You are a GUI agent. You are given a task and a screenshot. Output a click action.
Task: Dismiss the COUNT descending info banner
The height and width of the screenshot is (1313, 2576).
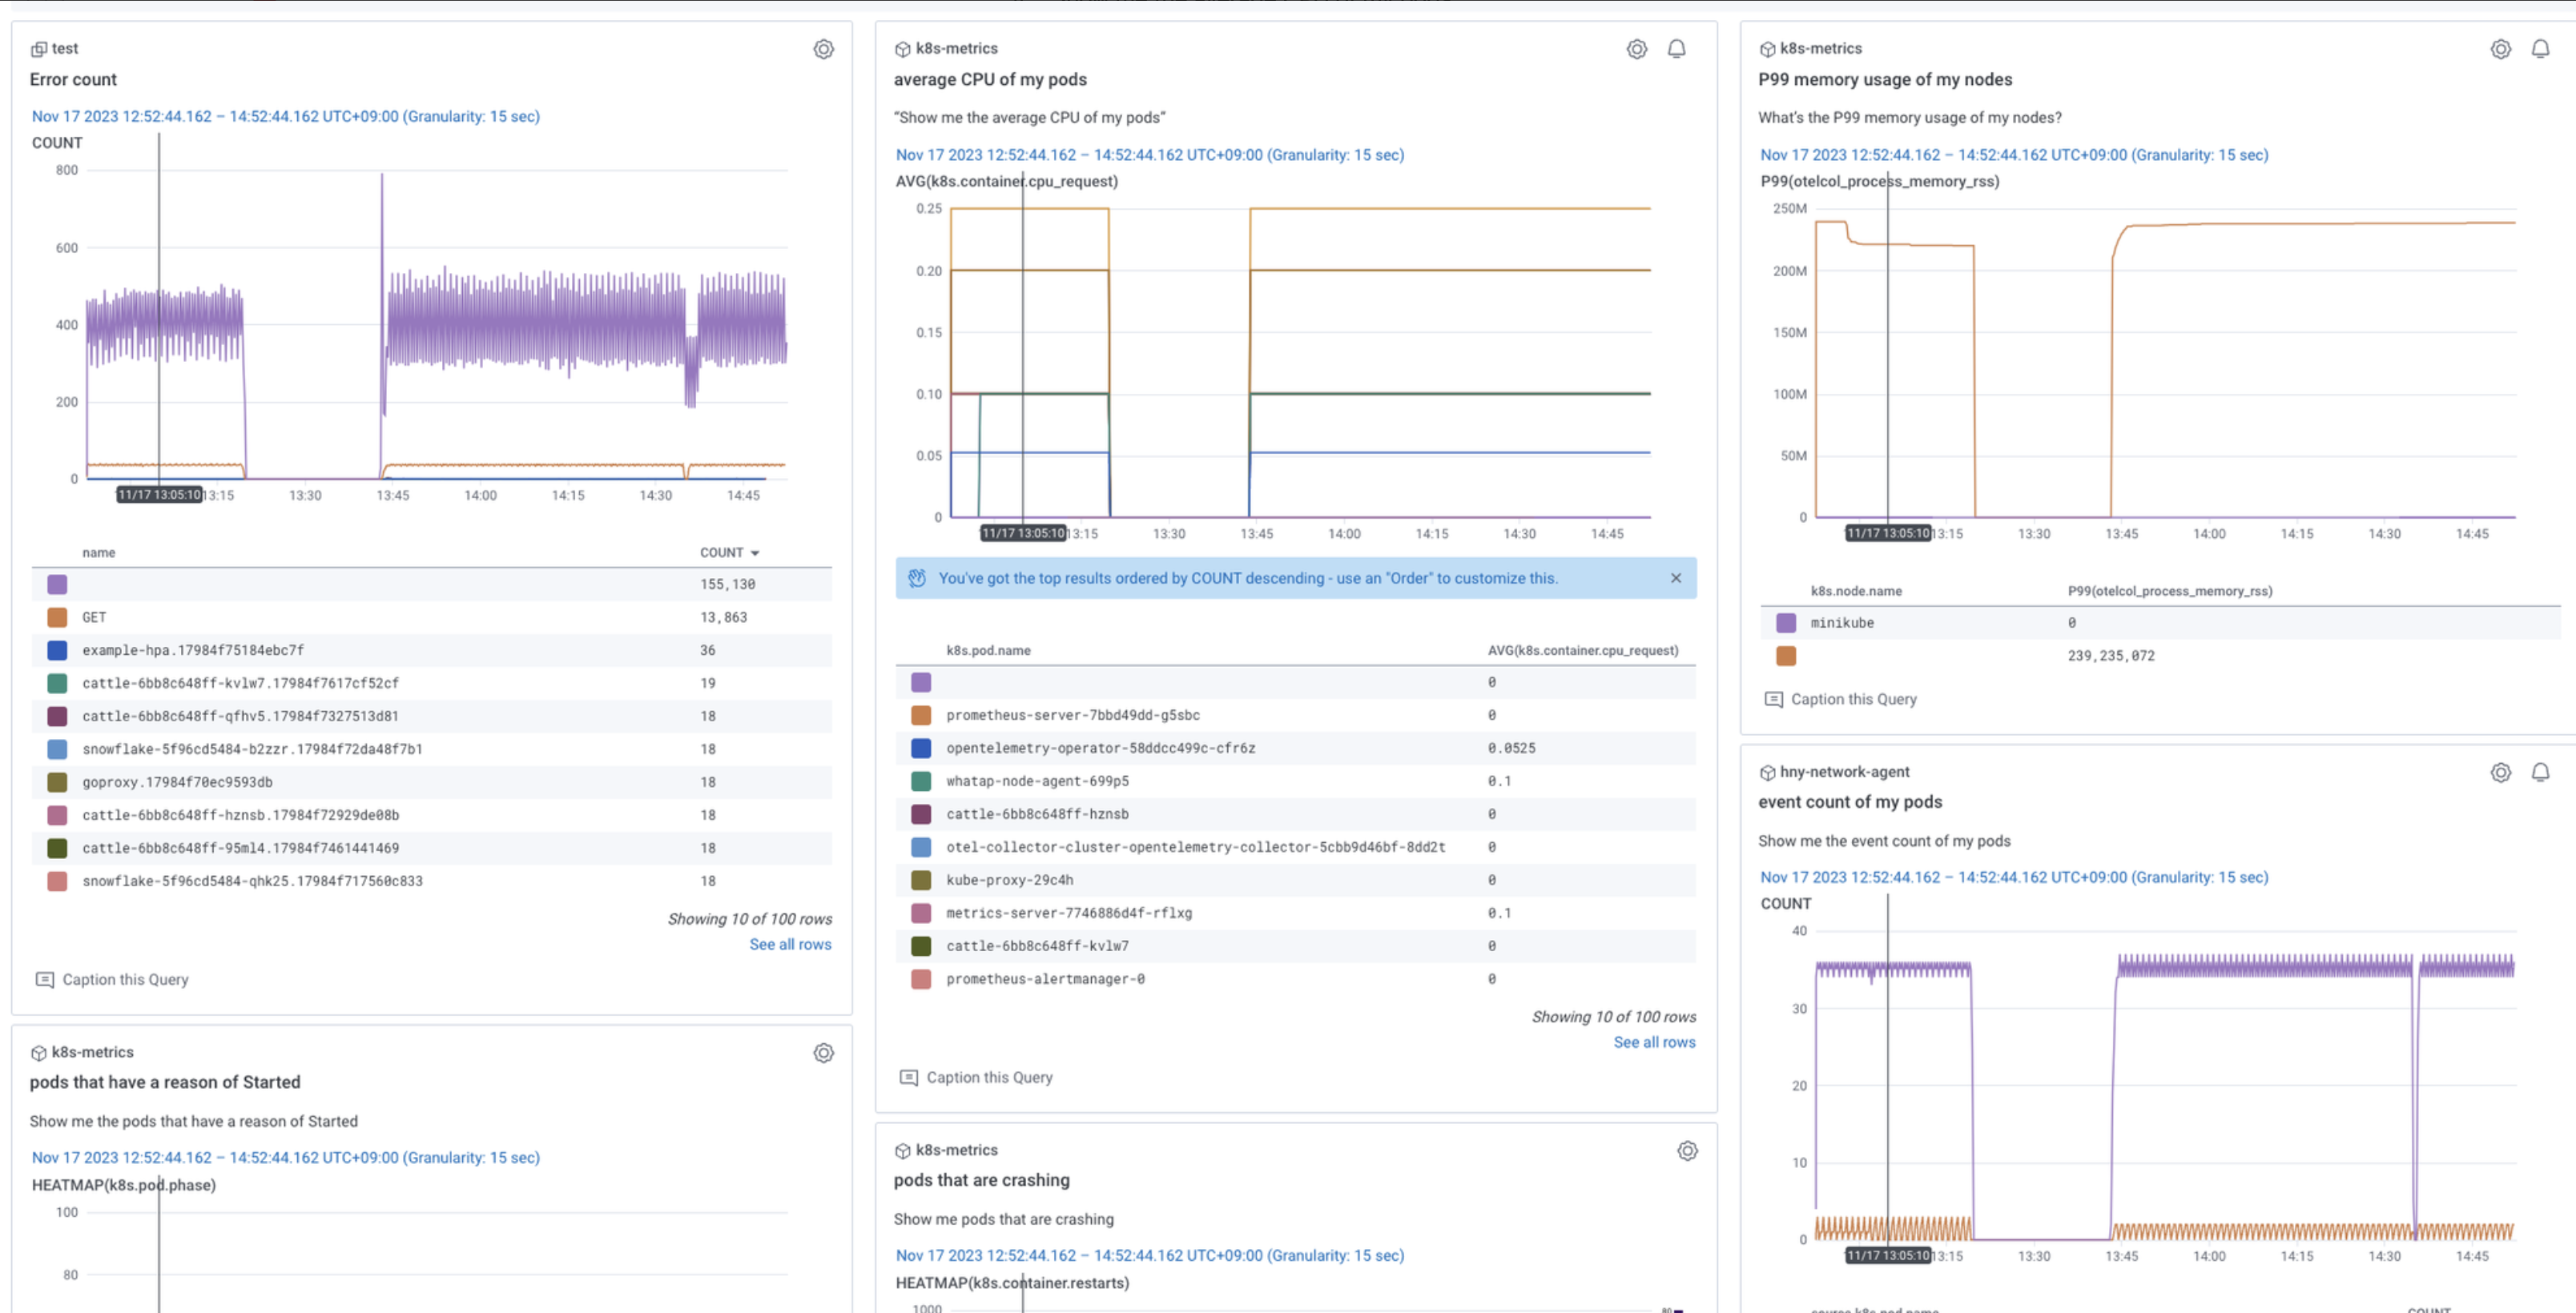pyautogui.click(x=1676, y=577)
